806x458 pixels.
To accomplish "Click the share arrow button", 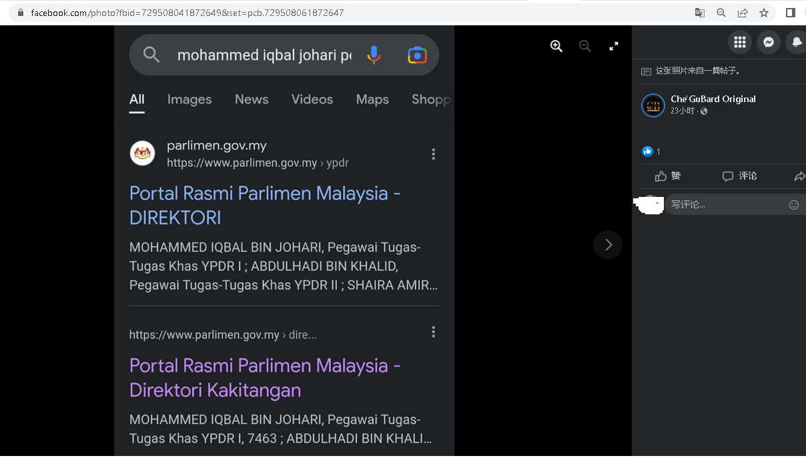I will coord(799,176).
